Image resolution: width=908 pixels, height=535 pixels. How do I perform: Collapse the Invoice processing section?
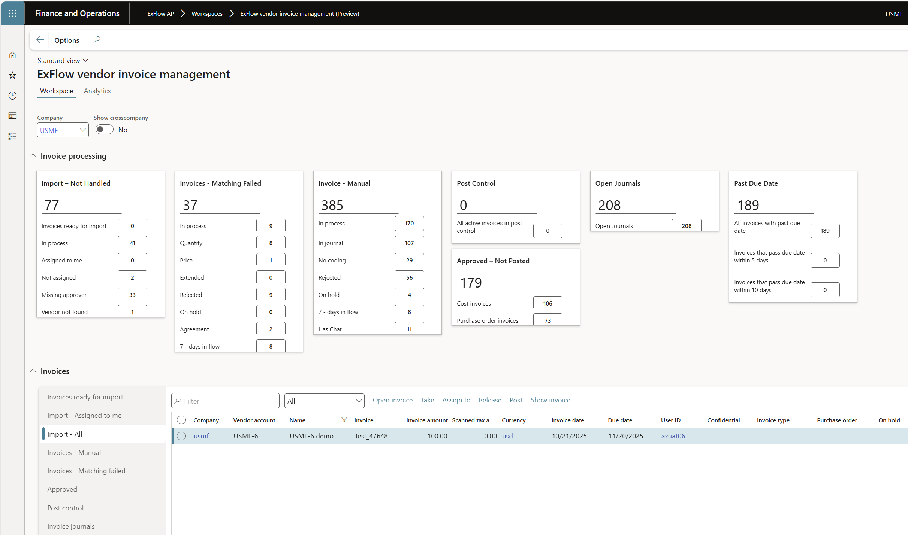pyautogui.click(x=33, y=156)
